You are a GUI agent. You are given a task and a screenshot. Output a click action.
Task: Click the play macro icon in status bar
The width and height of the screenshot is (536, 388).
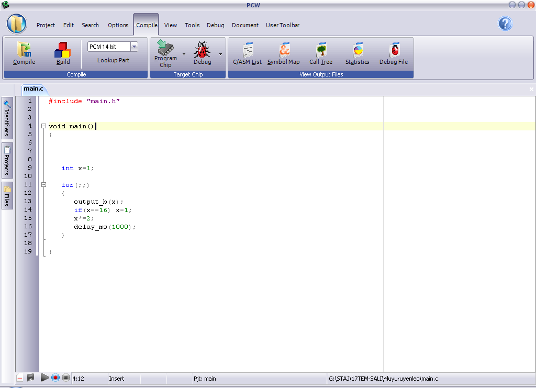pyautogui.click(x=44, y=378)
